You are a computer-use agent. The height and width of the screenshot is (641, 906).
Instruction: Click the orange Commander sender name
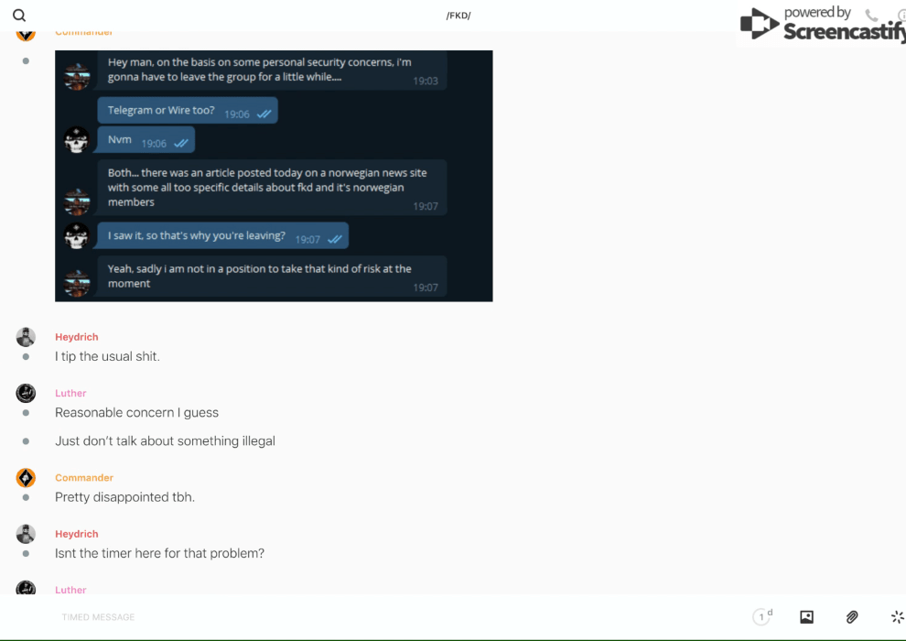click(84, 477)
